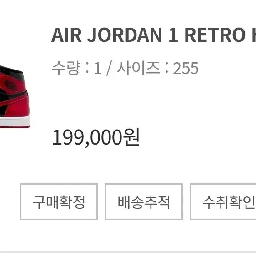Screen dimensions: 256x256
Task: Click the 사이즈 : 255 size label
Action: click(158, 68)
